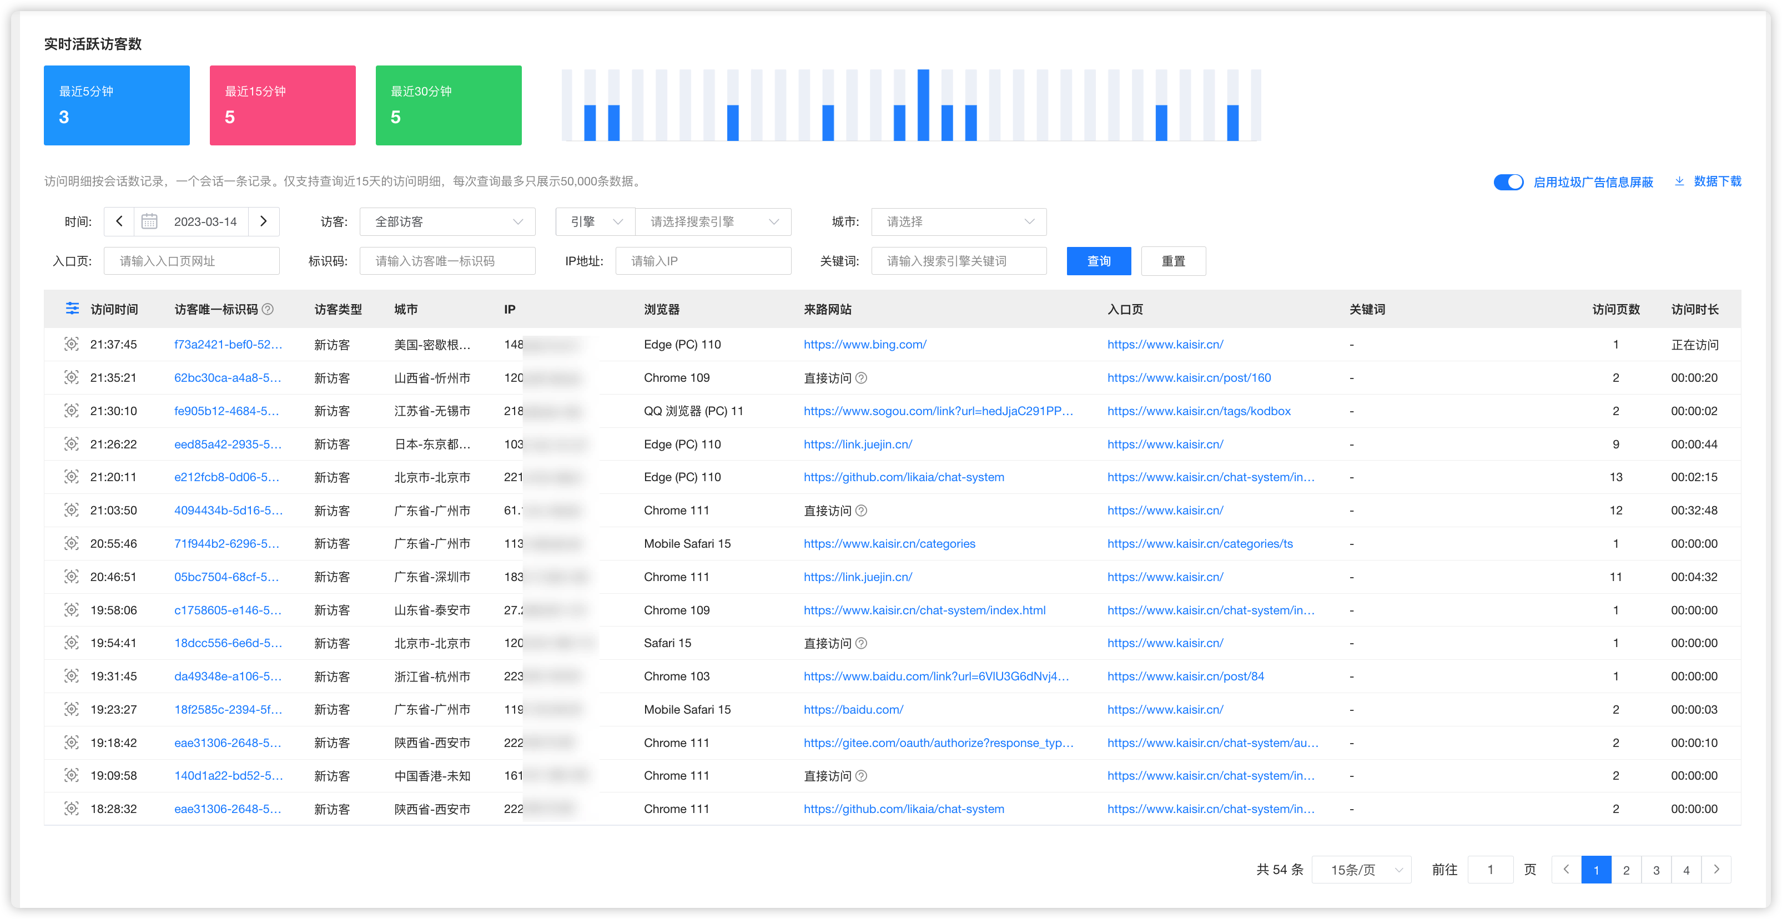This screenshot has height=919, width=1782.
Task: Select current pagination page 1
Action: tap(1596, 870)
